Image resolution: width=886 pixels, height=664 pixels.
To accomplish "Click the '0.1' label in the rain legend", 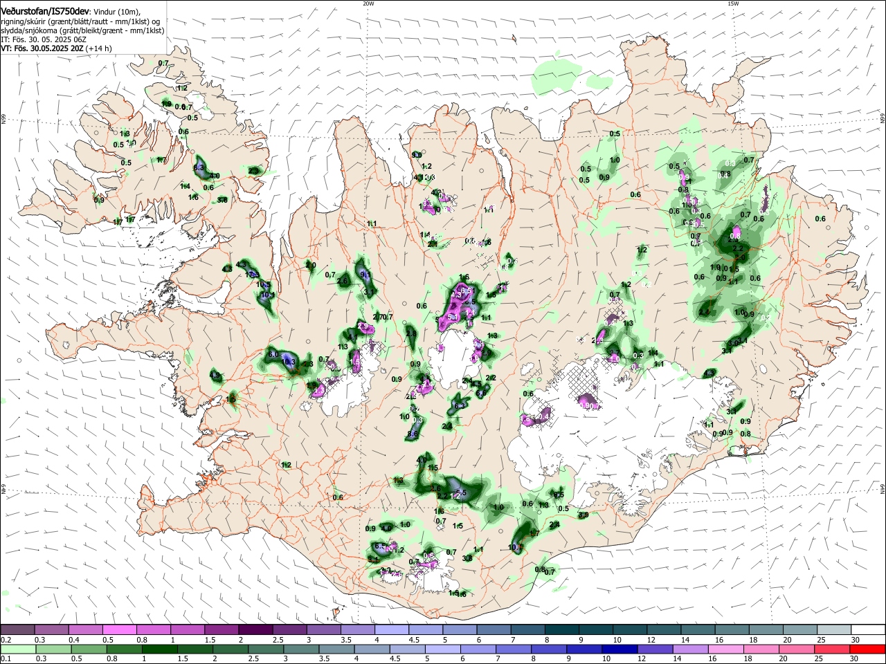I will pos(6,659).
